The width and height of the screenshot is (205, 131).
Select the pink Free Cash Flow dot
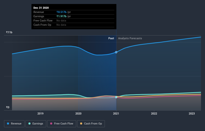point(51,123)
